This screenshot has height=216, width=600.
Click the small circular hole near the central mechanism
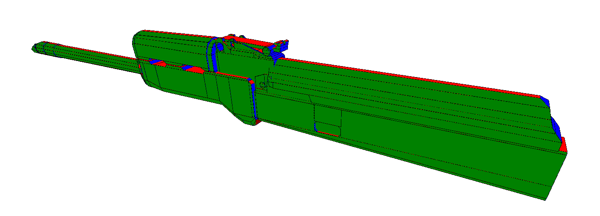click(263, 85)
